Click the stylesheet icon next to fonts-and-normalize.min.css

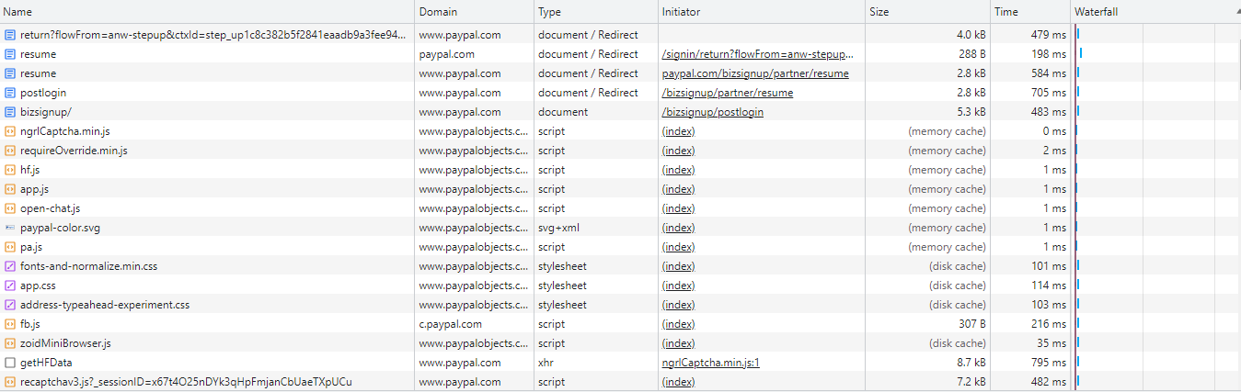(x=10, y=266)
